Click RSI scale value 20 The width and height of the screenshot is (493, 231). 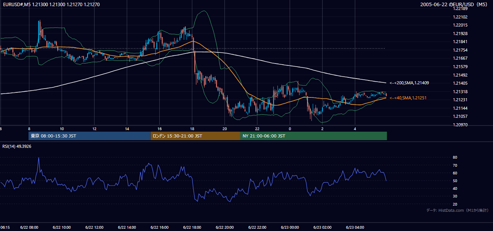(455, 204)
